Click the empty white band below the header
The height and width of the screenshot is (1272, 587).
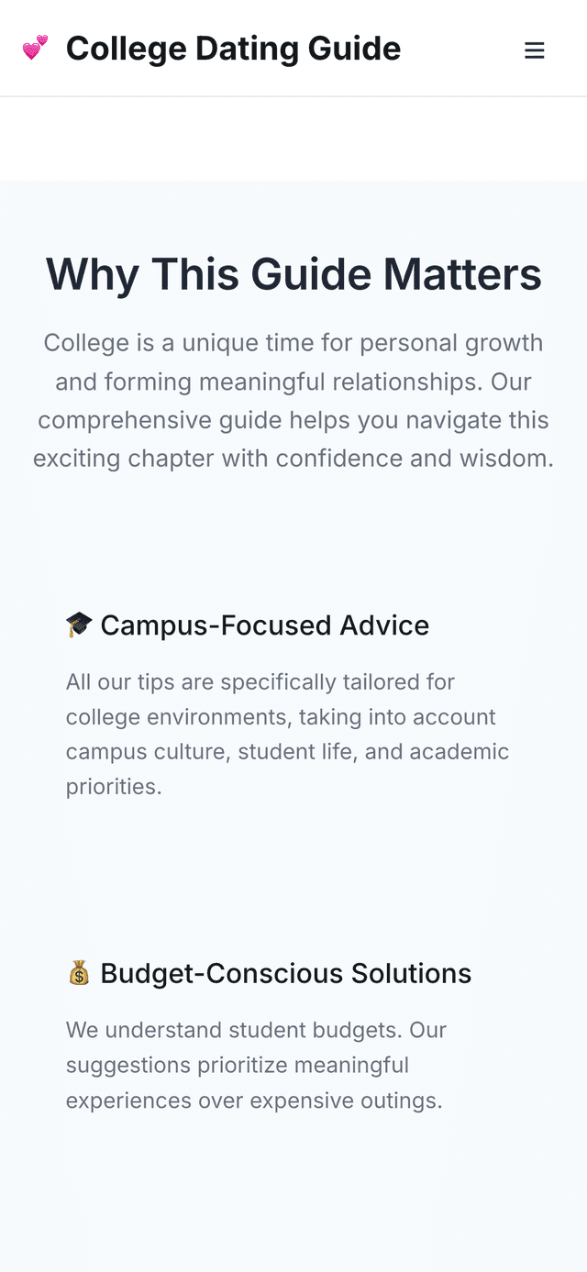293,138
